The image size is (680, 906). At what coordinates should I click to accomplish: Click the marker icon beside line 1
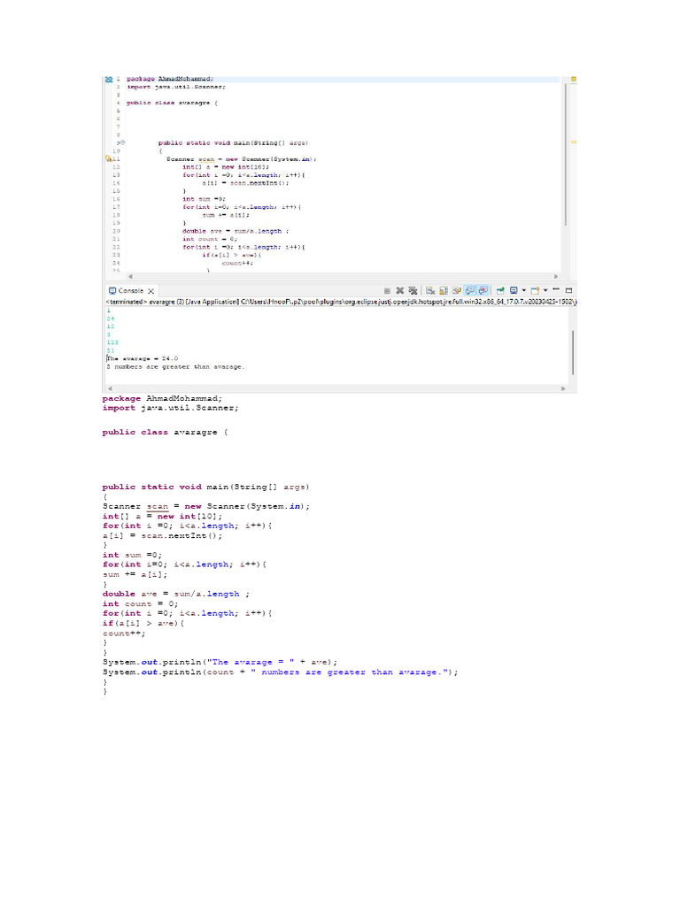109,79
